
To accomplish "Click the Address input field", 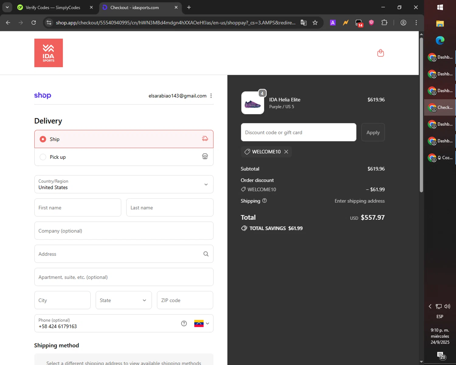I will 124,254.
